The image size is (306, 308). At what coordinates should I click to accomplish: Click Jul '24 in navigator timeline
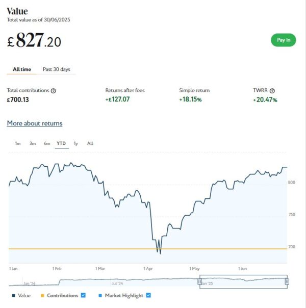117,283
